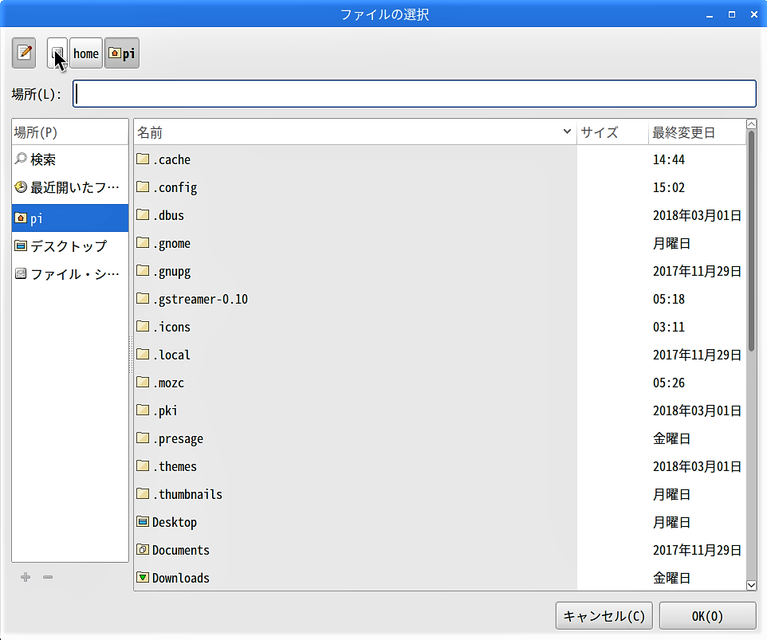Select the .gnupg folder icon
Image resolution: width=767 pixels, height=640 pixels.
(x=143, y=270)
